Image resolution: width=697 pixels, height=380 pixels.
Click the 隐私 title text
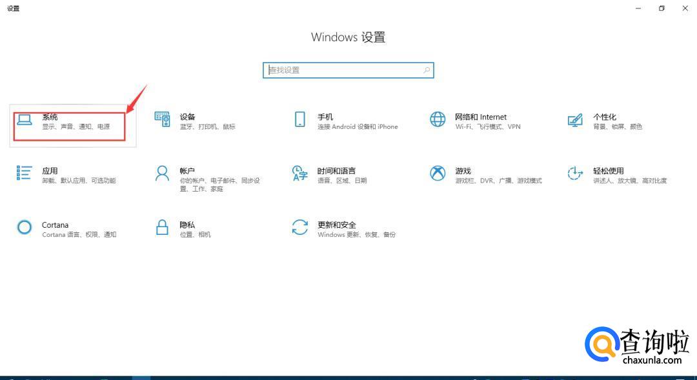187,225
